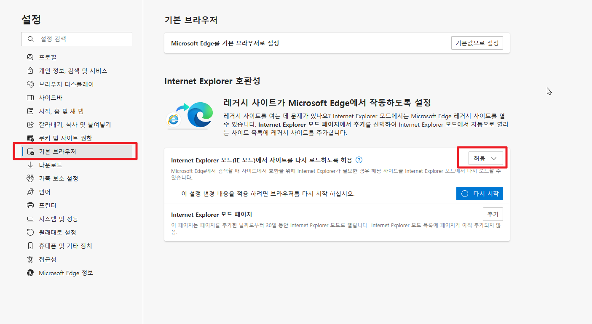Click the lock icon beside 개인 정보, 검색 및 서비스
Viewport: 592px width, 324px height.
(30, 71)
